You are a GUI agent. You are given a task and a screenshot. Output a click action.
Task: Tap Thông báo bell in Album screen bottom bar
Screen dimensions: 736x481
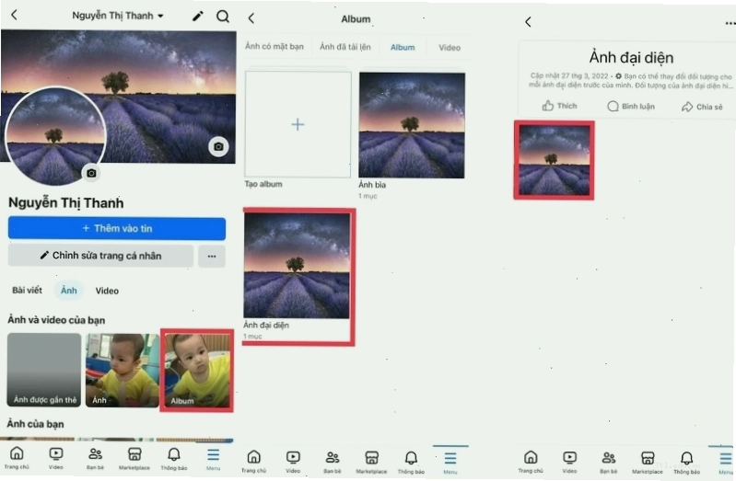[411, 462]
